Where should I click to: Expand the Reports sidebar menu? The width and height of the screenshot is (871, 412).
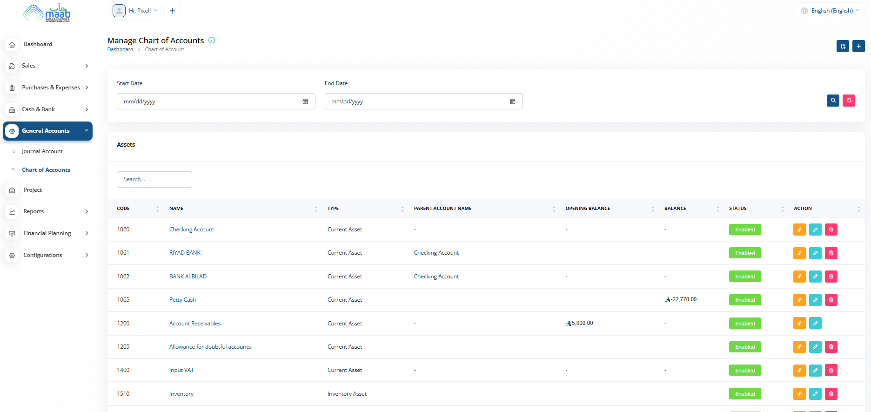[x=48, y=211]
